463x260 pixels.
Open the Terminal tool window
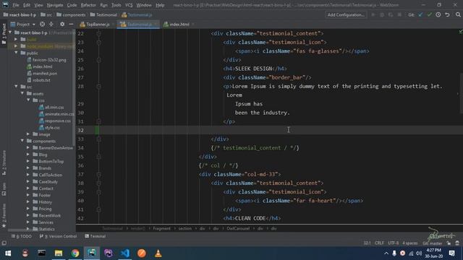click(95, 236)
